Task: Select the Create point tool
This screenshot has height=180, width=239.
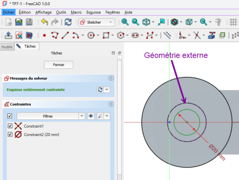Action: click(44, 36)
